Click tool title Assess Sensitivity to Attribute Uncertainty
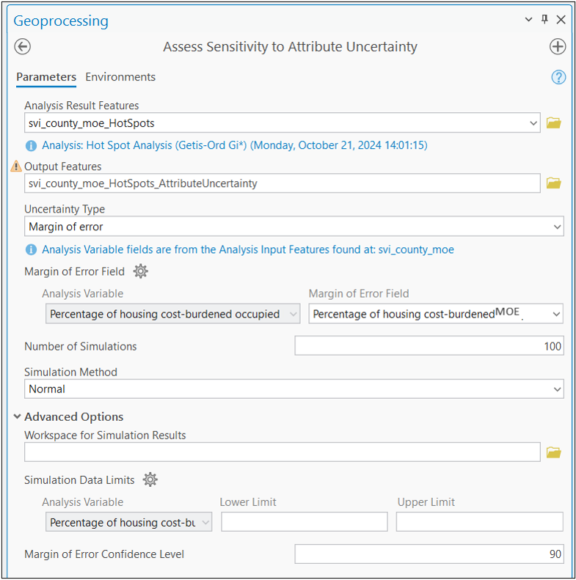Image resolution: width=576 pixels, height=580 pixels. click(291, 47)
